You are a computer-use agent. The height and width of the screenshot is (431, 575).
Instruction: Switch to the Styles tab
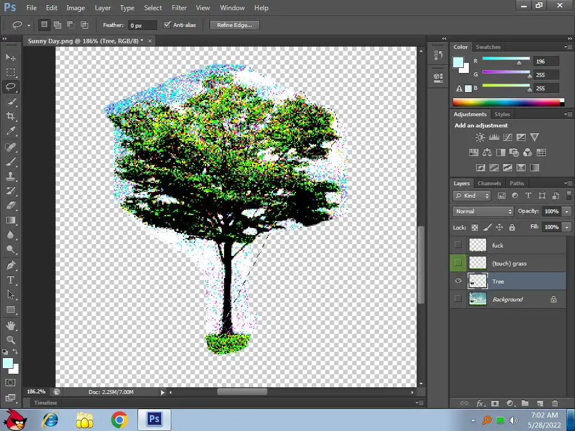click(502, 114)
